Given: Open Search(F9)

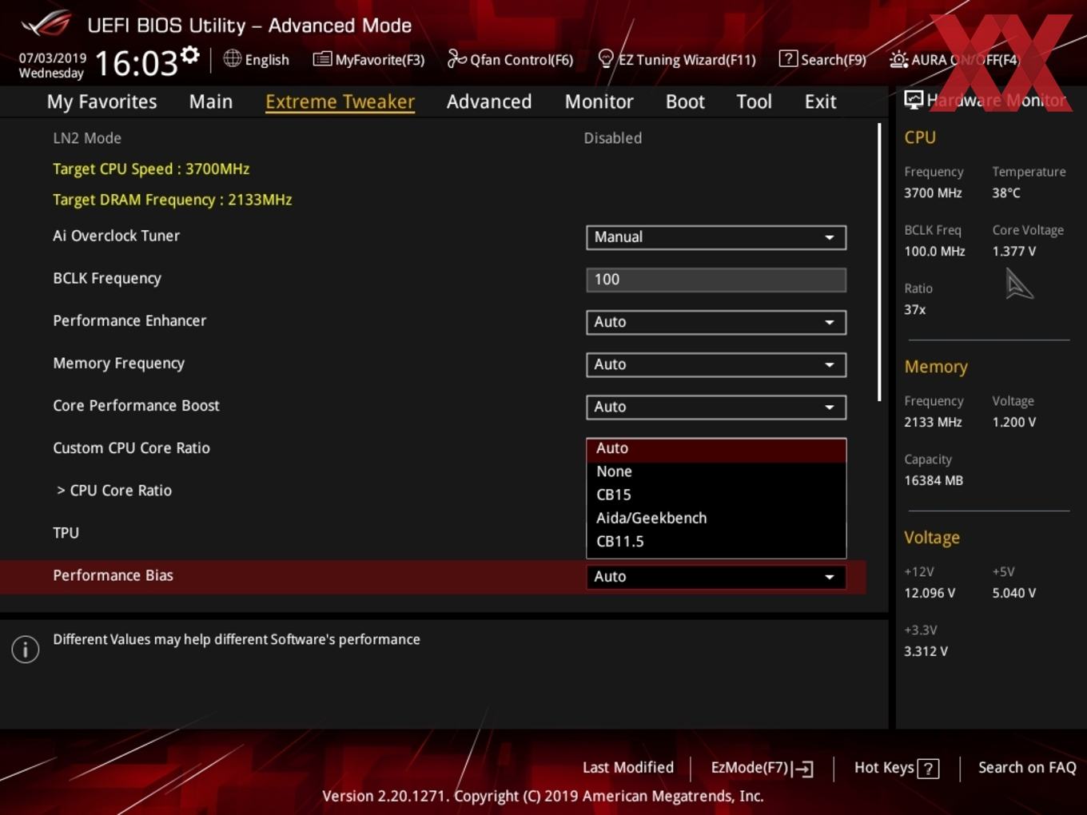Looking at the screenshot, I should [822, 59].
